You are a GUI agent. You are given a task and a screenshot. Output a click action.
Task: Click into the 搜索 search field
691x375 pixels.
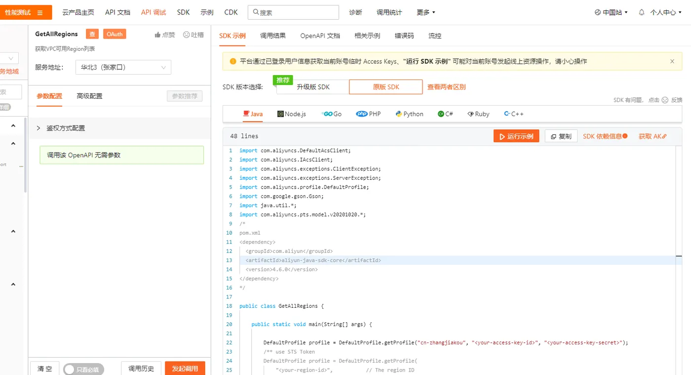tap(293, 12)
